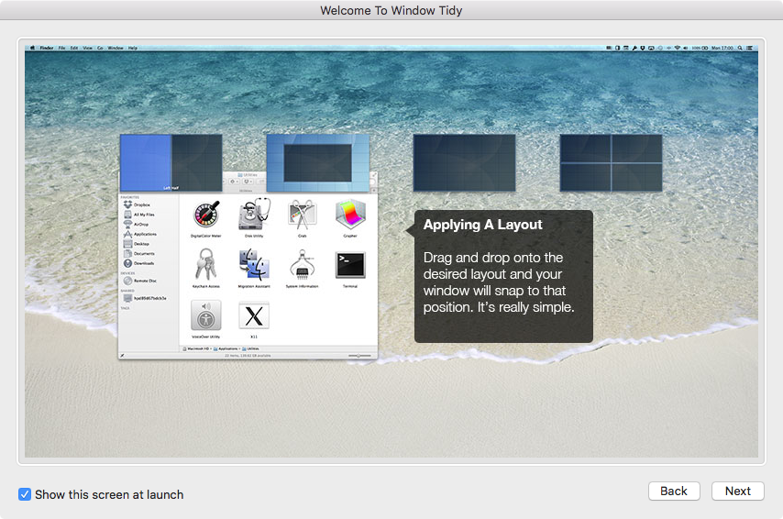Screen dimensions: 783x519
Task: Open the Finder action gear dropdown
Action: (x=234, y=182)
